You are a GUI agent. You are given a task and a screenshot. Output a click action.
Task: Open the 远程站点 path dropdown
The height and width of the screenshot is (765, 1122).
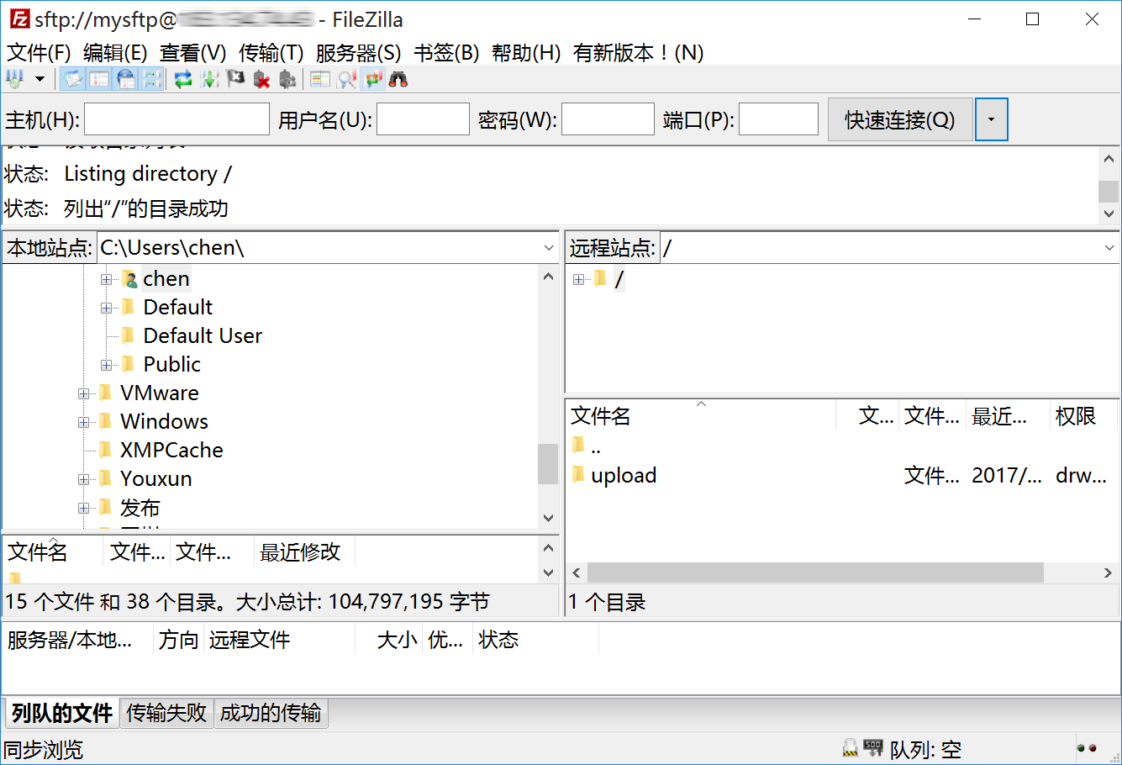[x=1109, y=248]
